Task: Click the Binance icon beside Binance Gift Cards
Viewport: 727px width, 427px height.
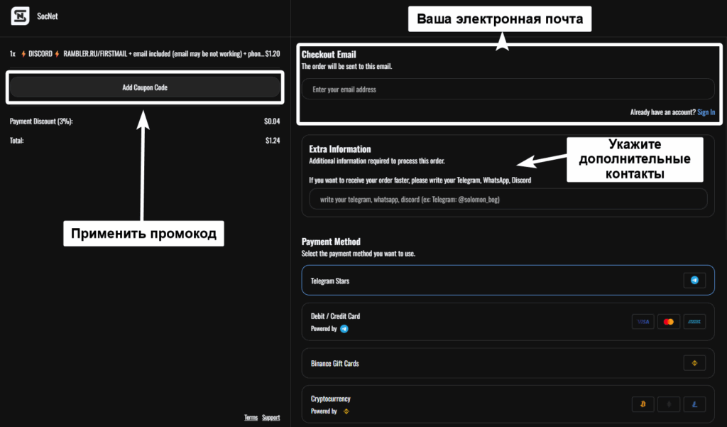Action: (694, 363)
